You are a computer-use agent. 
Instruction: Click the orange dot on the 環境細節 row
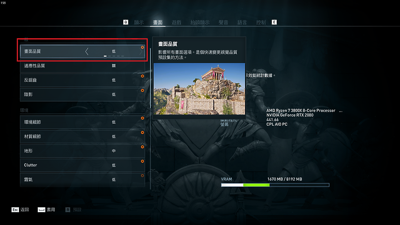coord(142,118)
